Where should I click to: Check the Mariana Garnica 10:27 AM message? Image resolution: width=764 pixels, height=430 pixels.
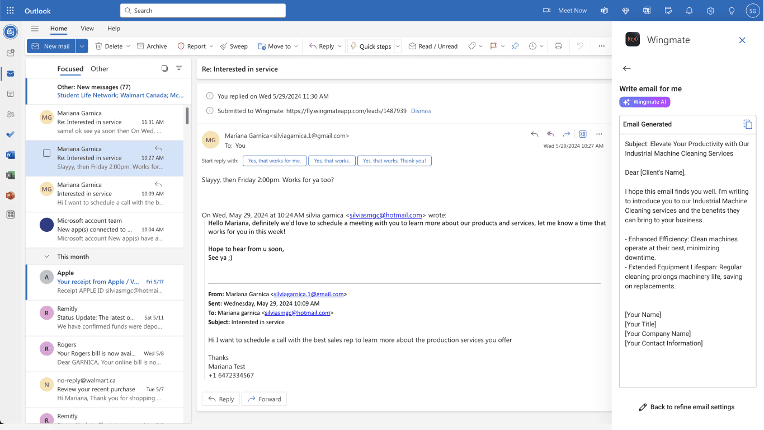pyautogui.click(x=46, y=153)
